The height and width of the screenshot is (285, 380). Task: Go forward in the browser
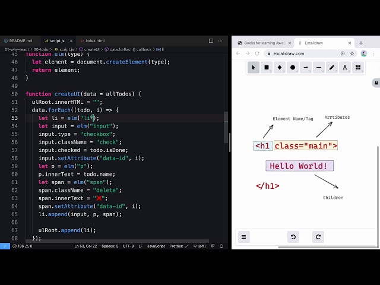click(248, 53)
